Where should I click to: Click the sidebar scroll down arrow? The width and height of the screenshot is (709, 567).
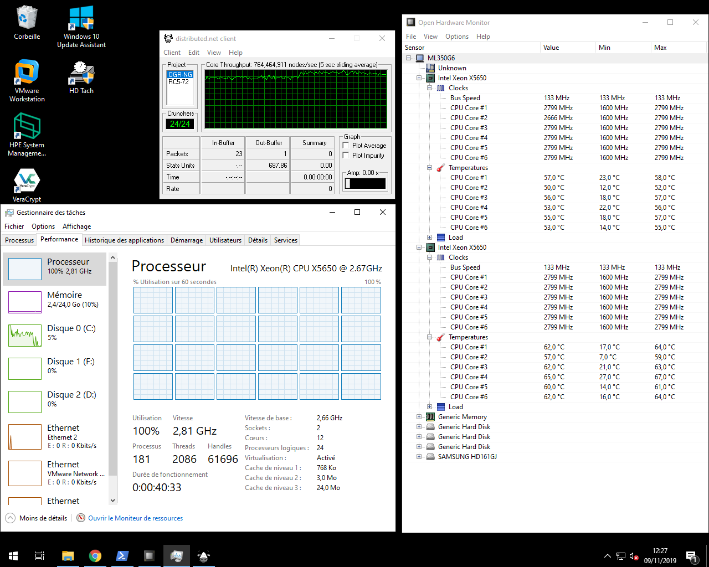coord(113,501)
